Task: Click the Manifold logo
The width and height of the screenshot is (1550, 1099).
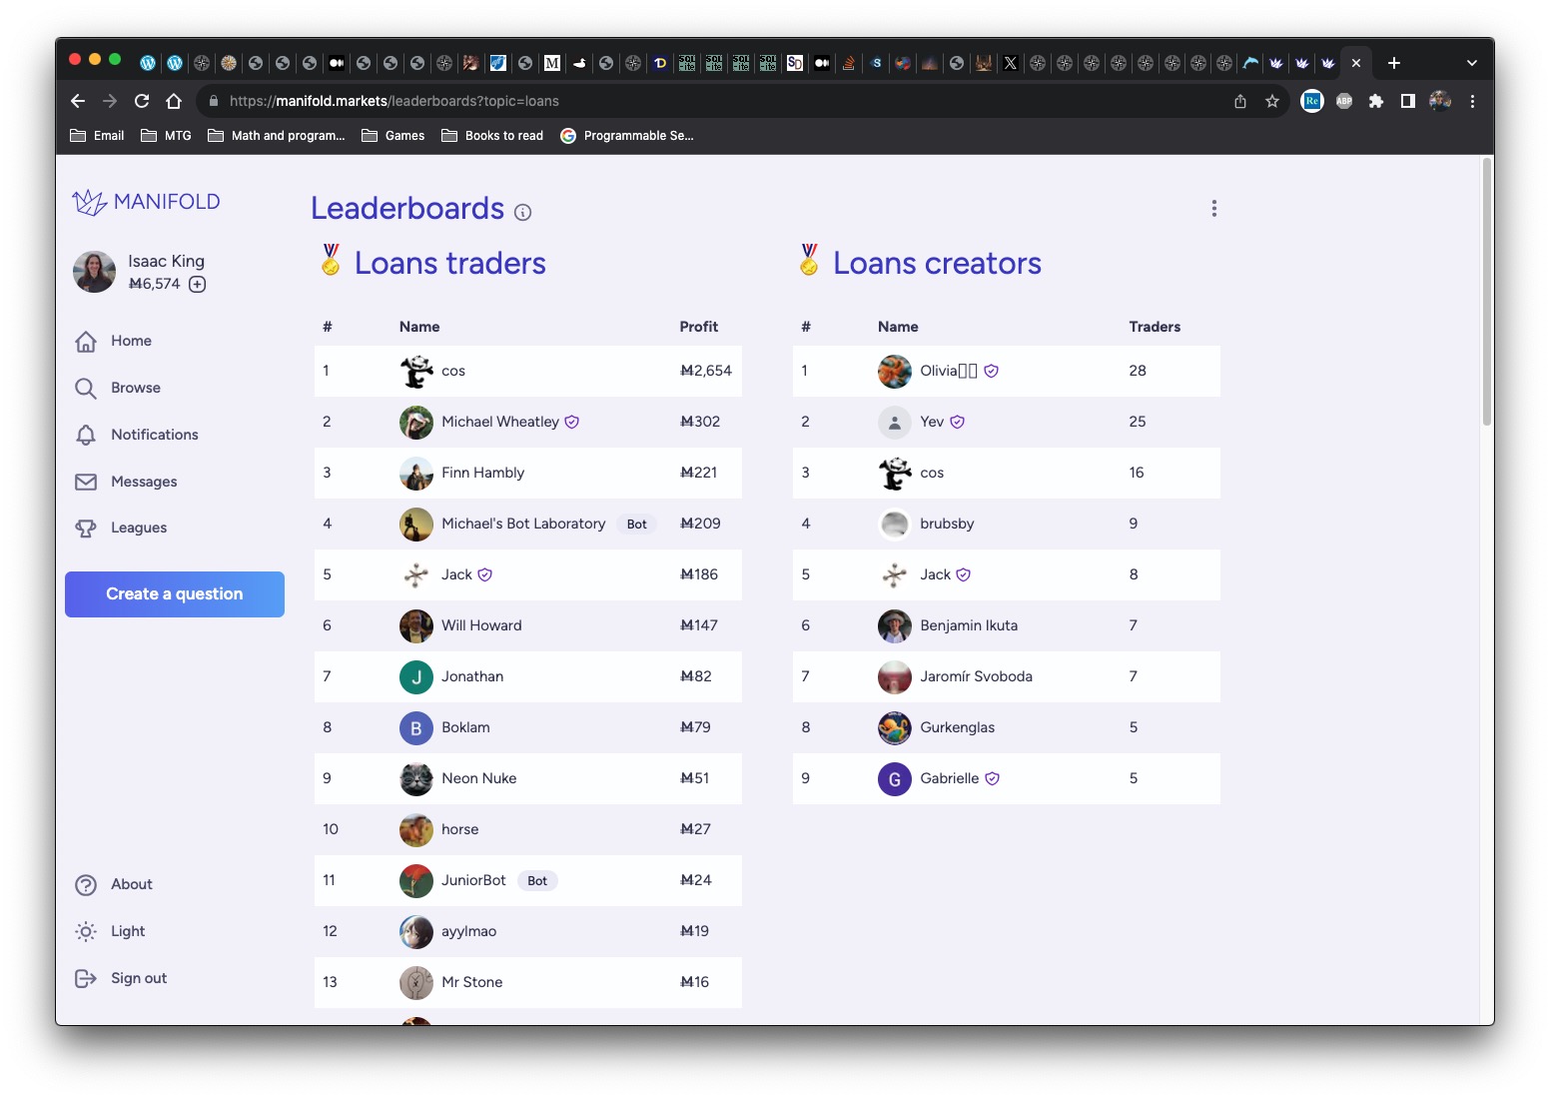Action: (146, 202)
